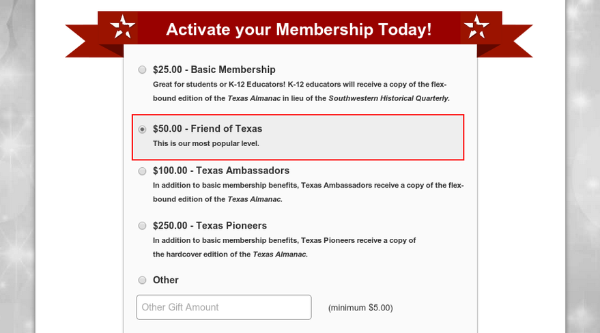Click the "$50.00 - Friend of Texas" label text
The height and width of the screenshot is (333, 600).
click(x=208, y=129)
